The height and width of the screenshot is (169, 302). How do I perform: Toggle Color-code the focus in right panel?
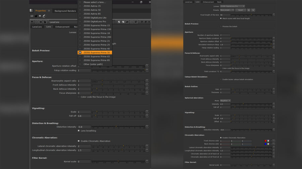(221, 68)
